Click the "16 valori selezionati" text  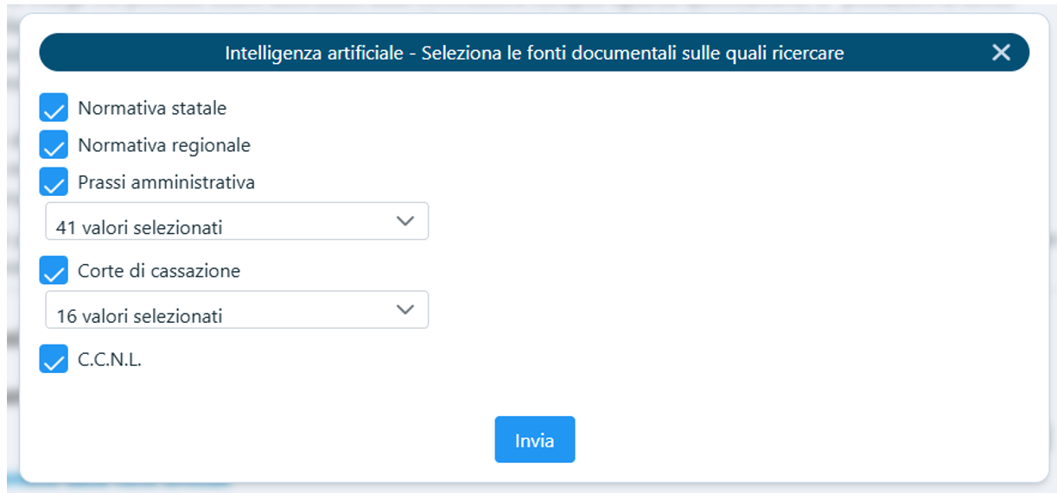139,316
